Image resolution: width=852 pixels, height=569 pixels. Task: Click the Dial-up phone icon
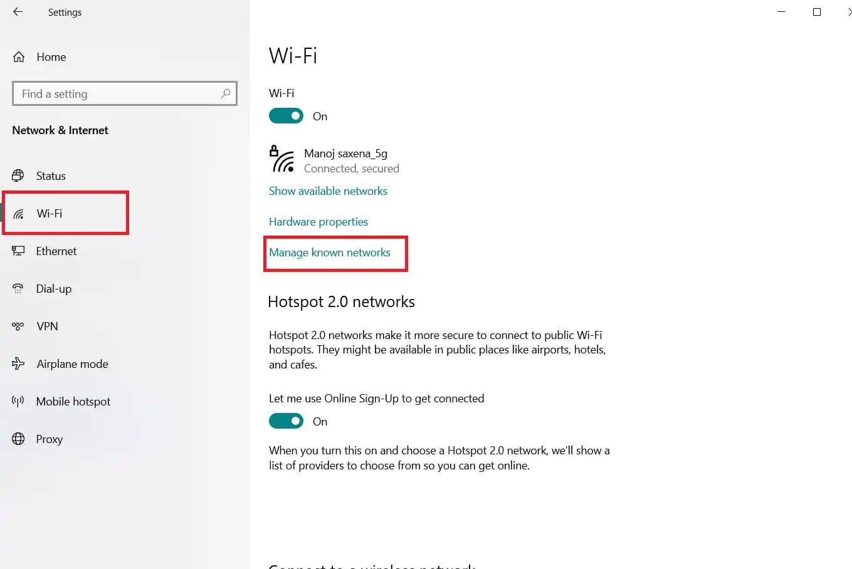18,289
